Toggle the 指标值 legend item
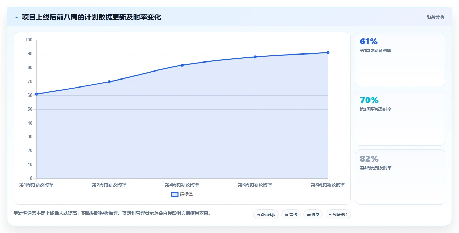The height and width of the screenshot is (233, 459). pyautogui.click(x=182, y=194)
